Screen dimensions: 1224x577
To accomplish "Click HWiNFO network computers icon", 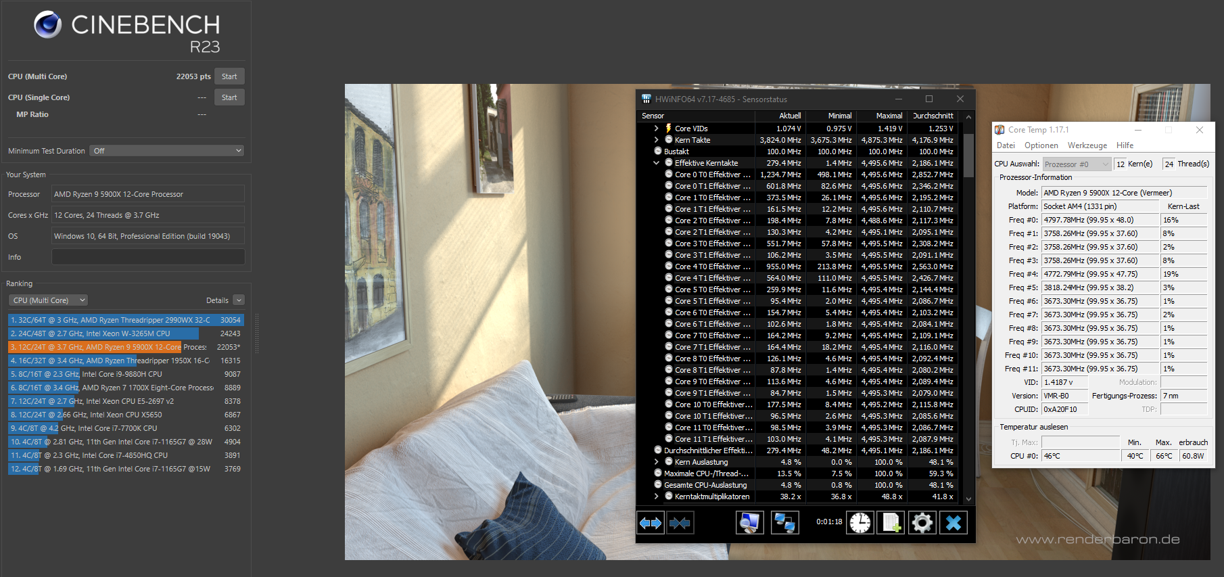I will tap(784, 523).
